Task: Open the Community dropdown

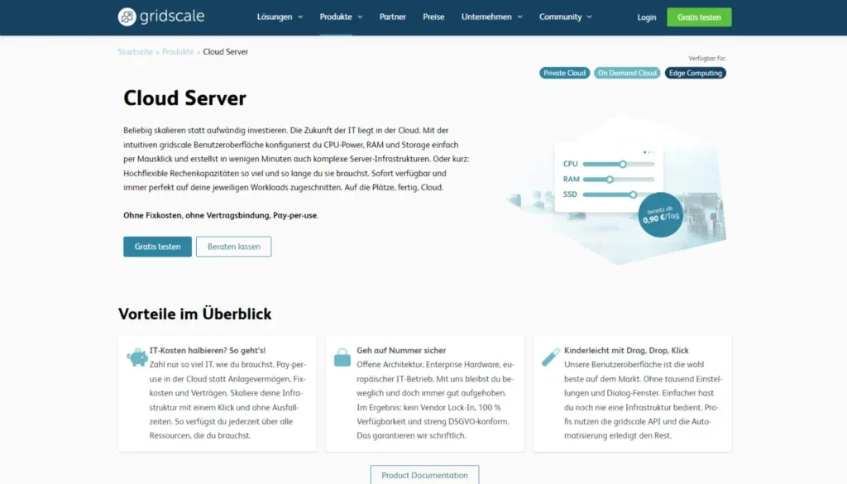Action: 560,16
